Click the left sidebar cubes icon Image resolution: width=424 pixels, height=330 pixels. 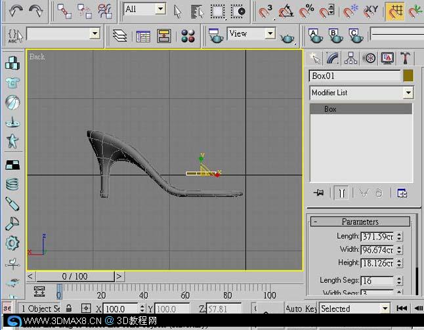(12, 63)
